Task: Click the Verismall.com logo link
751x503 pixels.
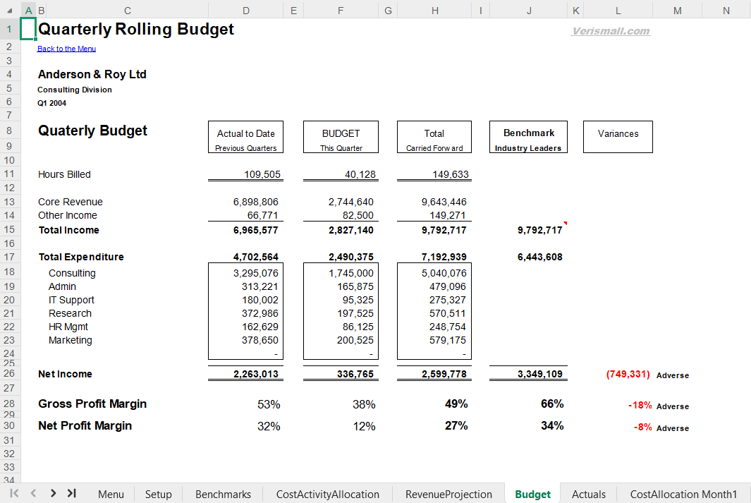Action: (611, 31)
